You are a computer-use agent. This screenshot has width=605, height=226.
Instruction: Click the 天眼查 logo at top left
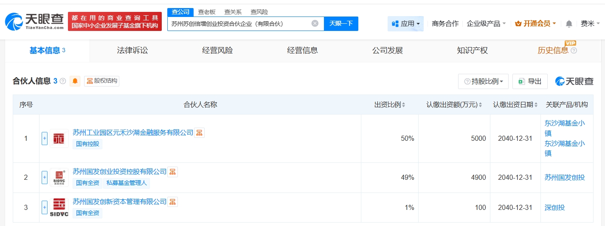(35, 21)
